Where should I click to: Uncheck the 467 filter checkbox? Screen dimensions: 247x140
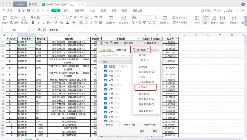coord(106,80)
